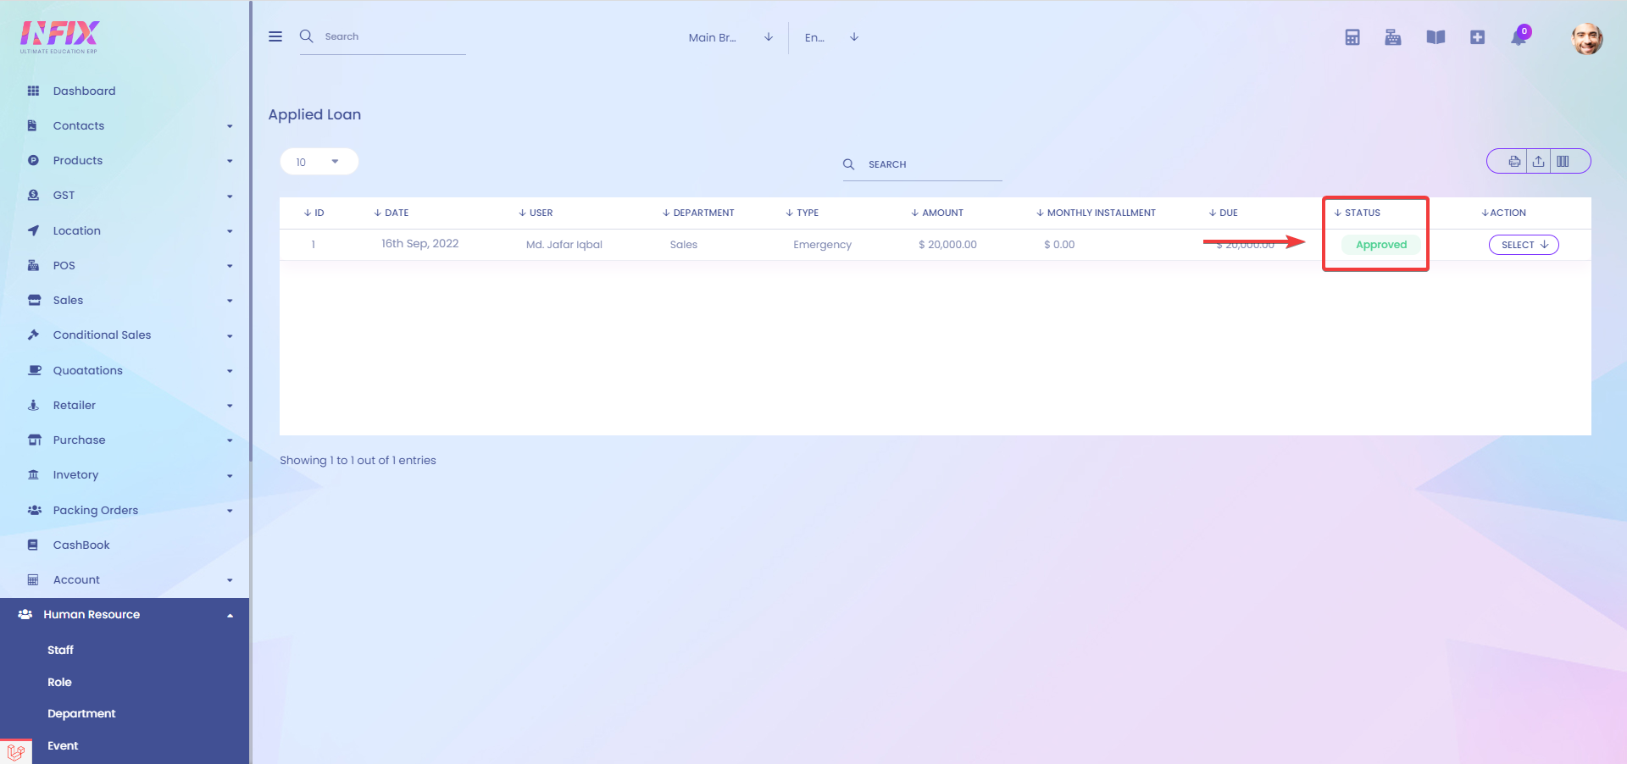Click the sidebar vertical scrollbar
Viewport: 1627px width, 764px height.
pos(250,230)
